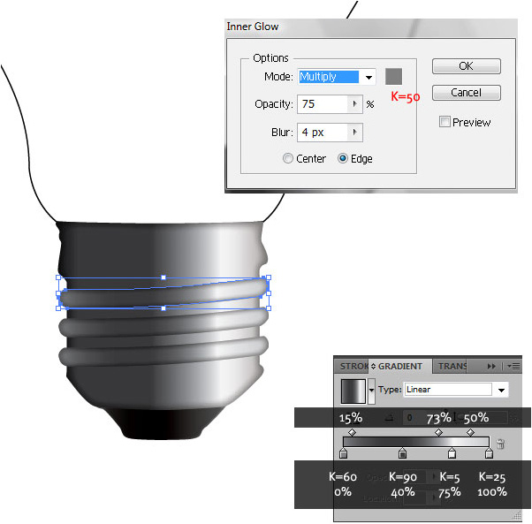The height and width of the screenshot is (524, 532).
Task: Click Cancel in Inner Glow dialog
Action: click(x=466, y=93)
